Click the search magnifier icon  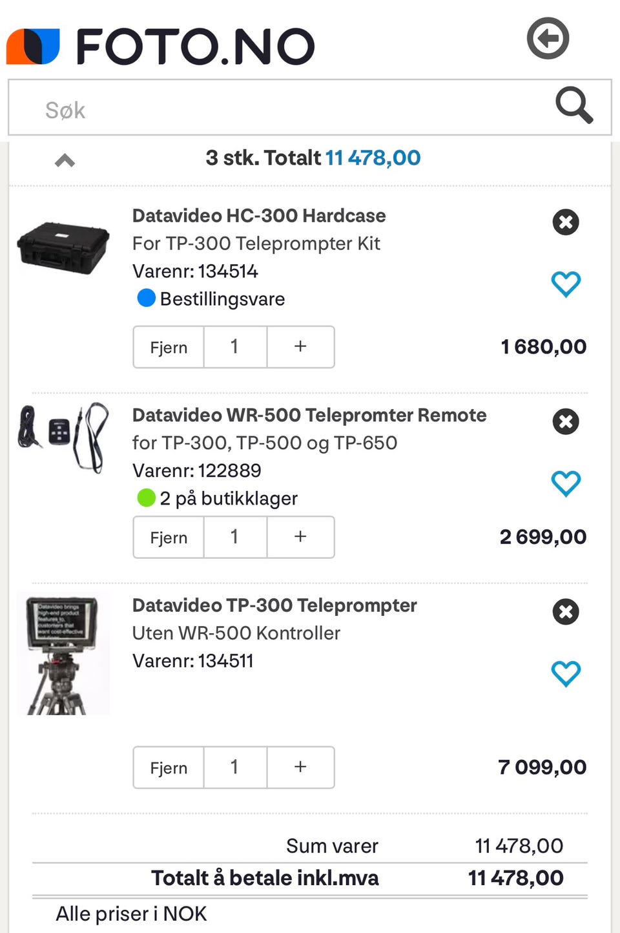573,105
